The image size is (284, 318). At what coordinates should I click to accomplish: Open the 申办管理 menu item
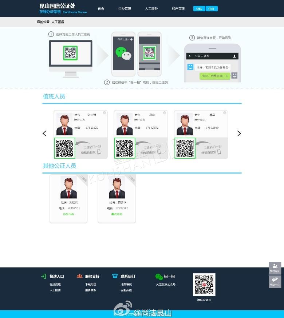coord(125,8)
